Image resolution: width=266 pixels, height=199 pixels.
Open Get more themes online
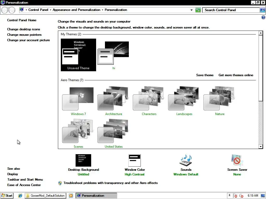click(236, 75)
